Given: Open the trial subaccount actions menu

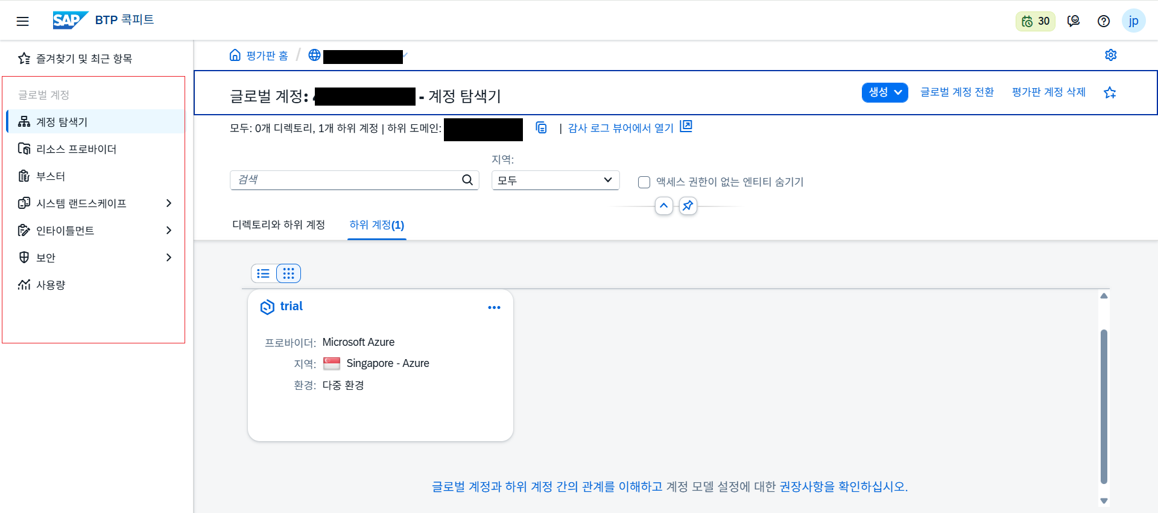Looking at the screenshot, I should pos(494,307).
